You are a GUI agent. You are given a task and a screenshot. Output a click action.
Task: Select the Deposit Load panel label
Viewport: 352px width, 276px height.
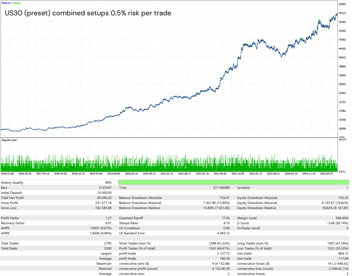[x=9, y=140]
